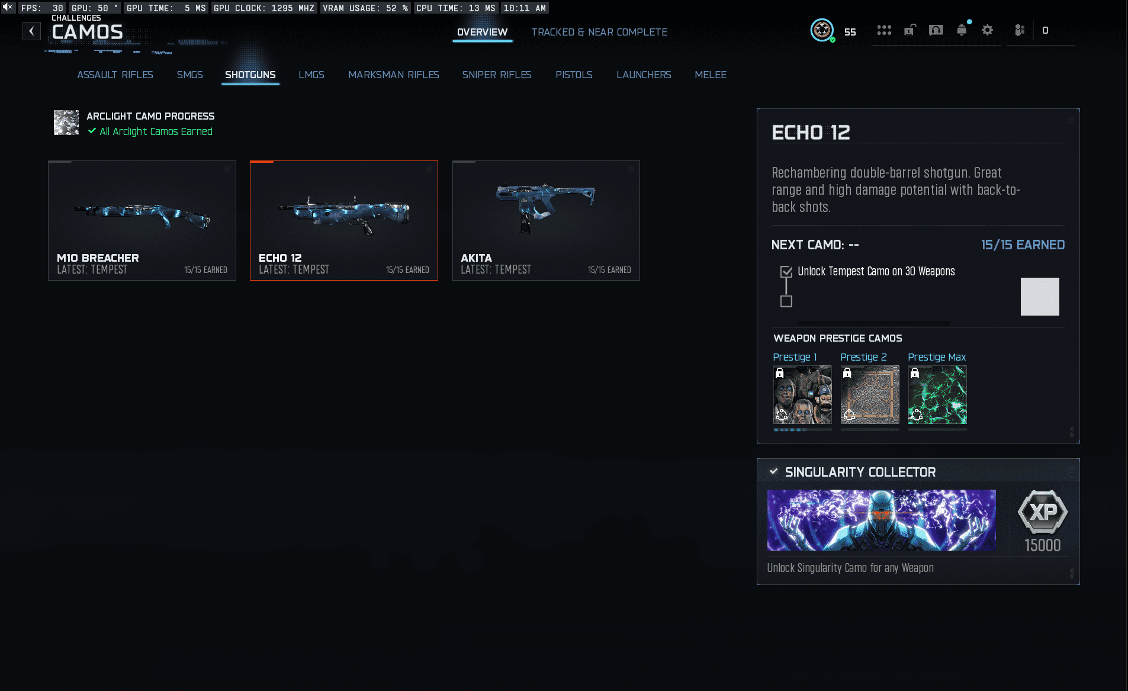Select the M10 Breacher weapon card
Viewport: 1128px width, 691px height.
tap(142, 220)
